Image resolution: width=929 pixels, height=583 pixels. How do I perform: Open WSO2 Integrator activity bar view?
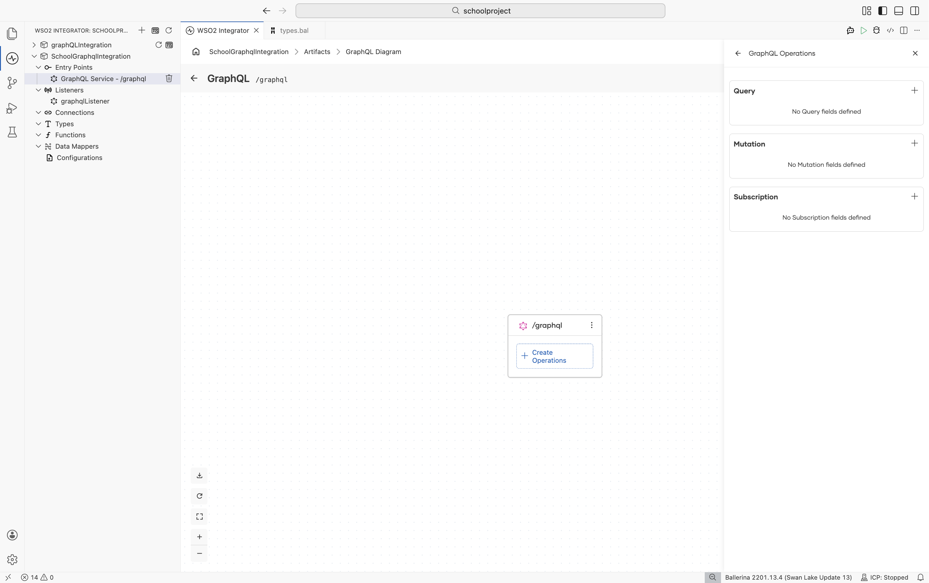click(12, 58)
